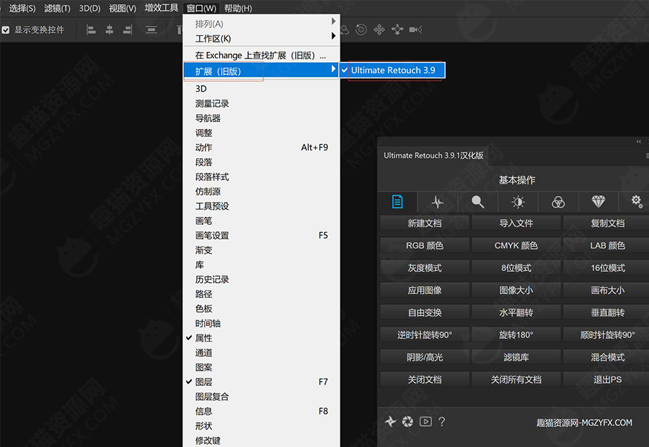Show the 导航器 panel
The image size is (649, 447).
261,118
